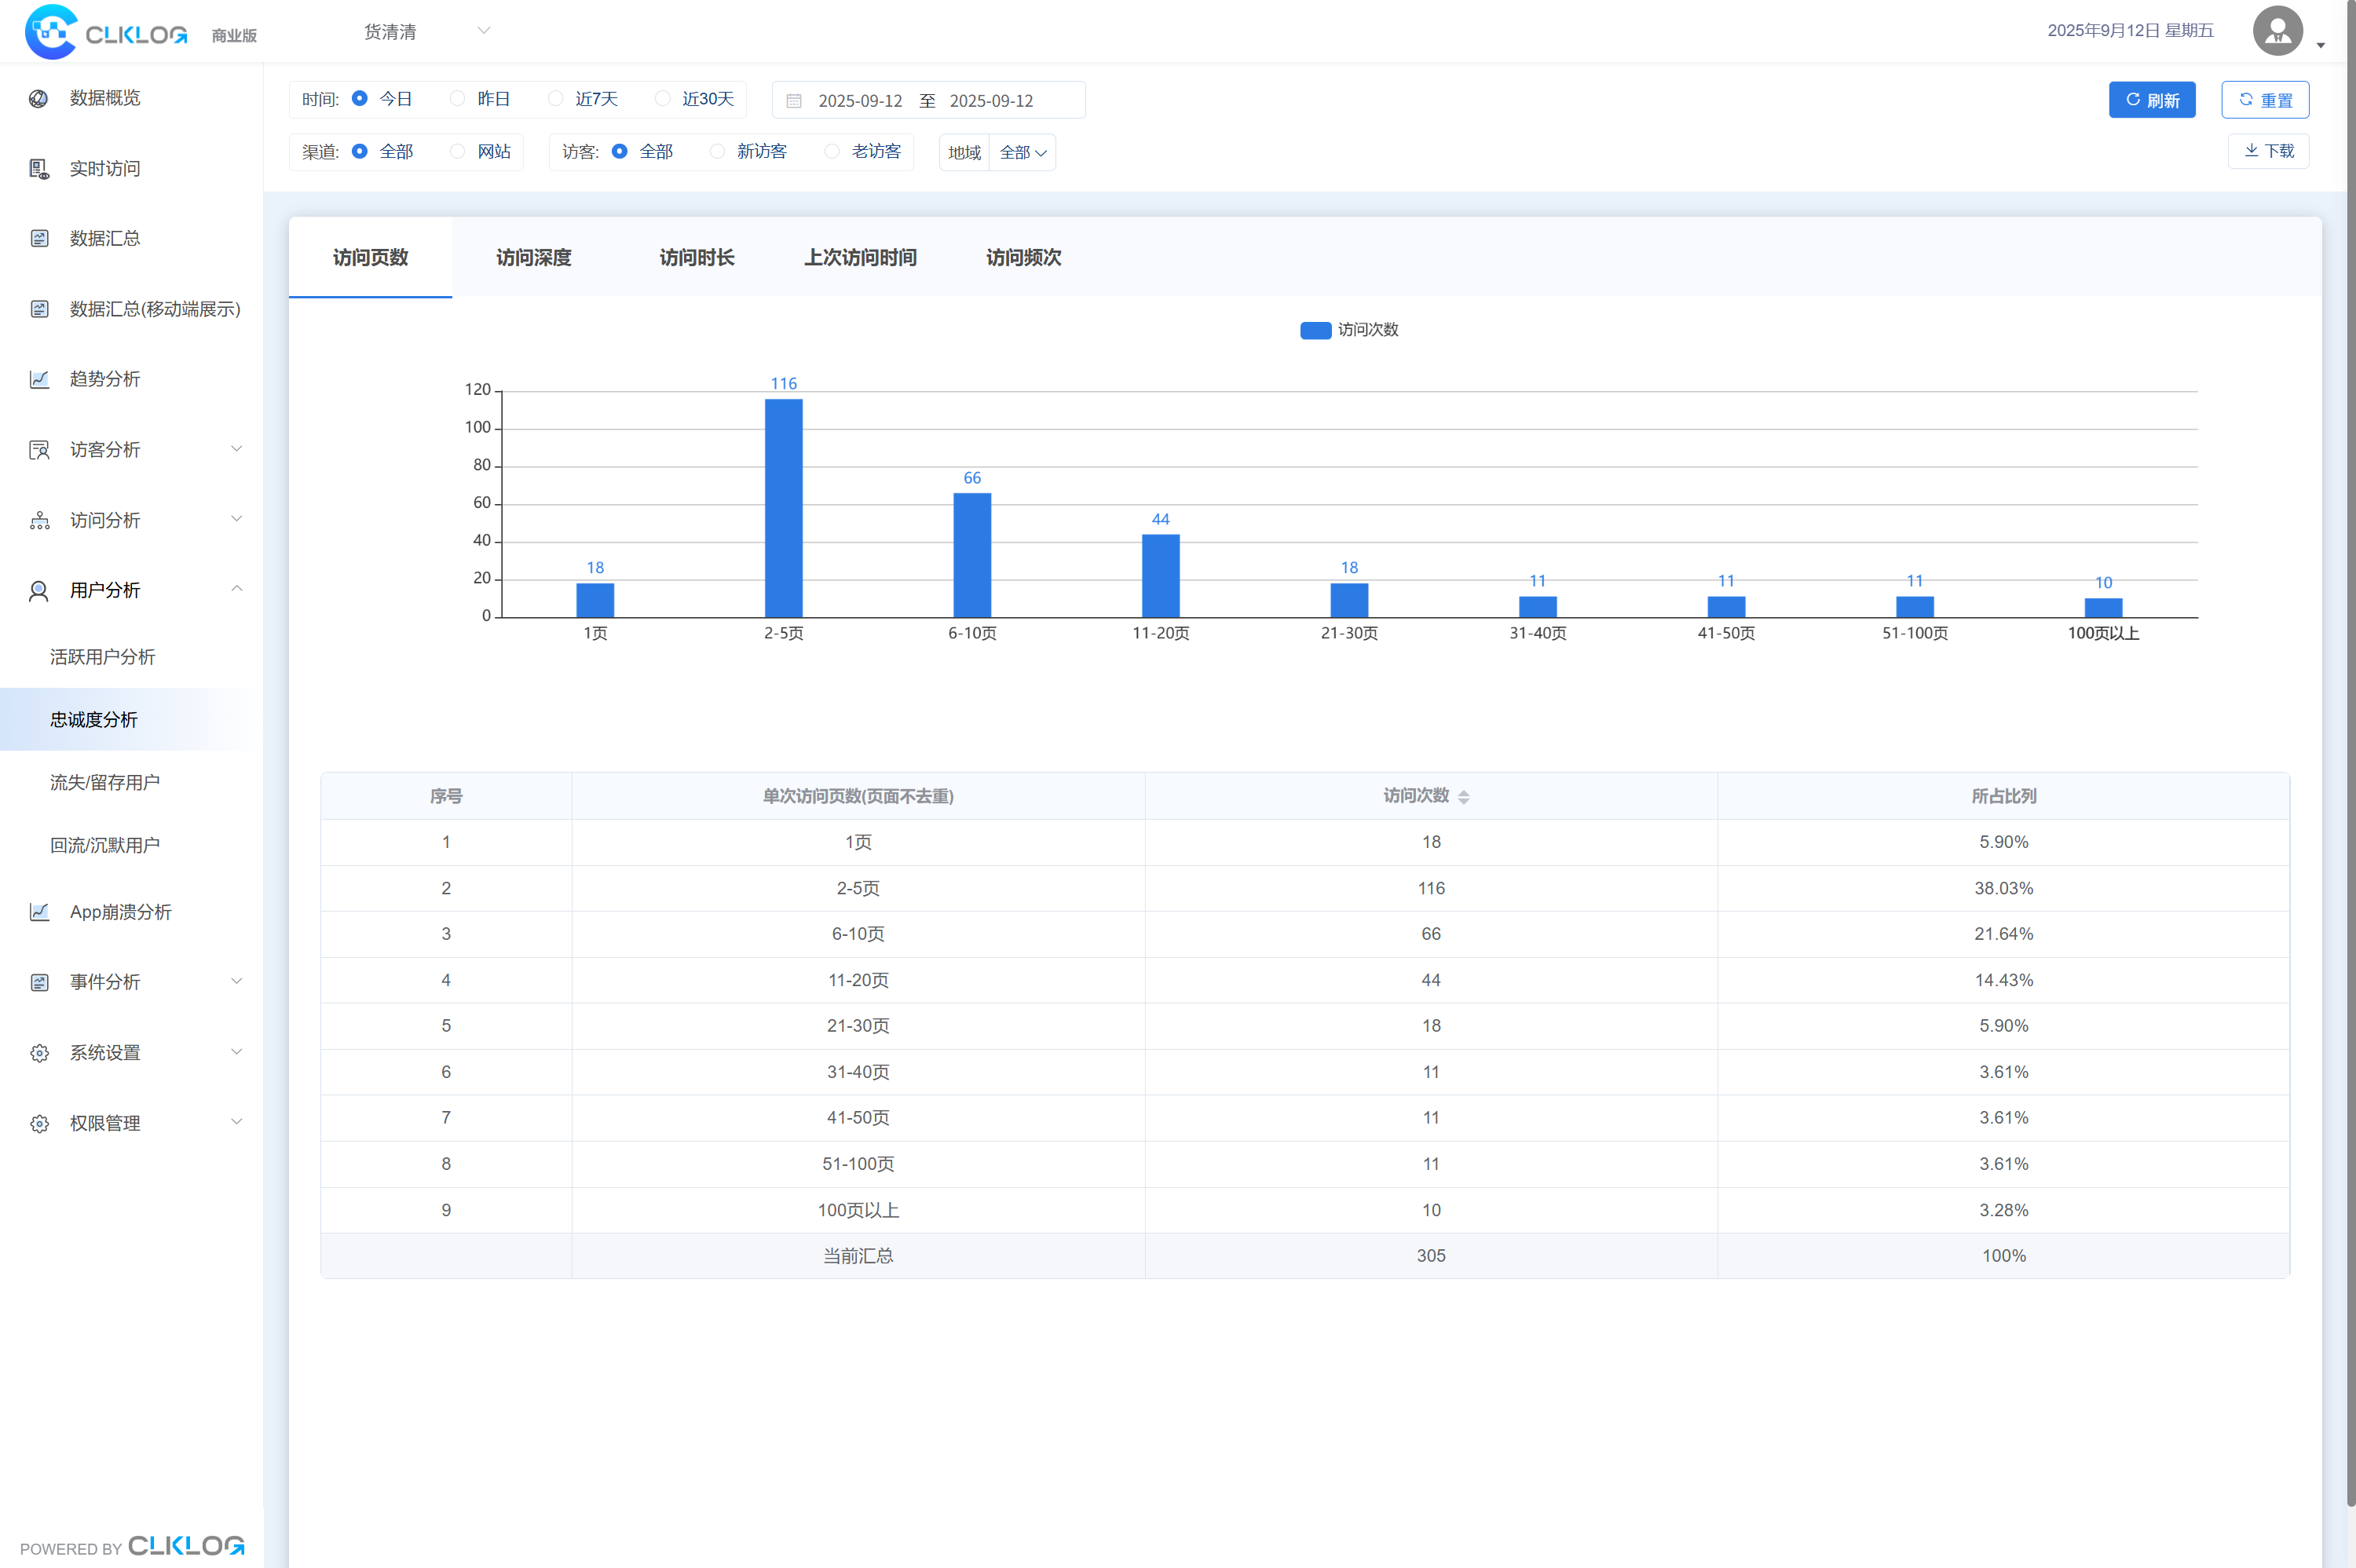Click the 实时访问 sidebar icon
The width and height of the screenshot is (2356, 1568).
tap(39, 169)
